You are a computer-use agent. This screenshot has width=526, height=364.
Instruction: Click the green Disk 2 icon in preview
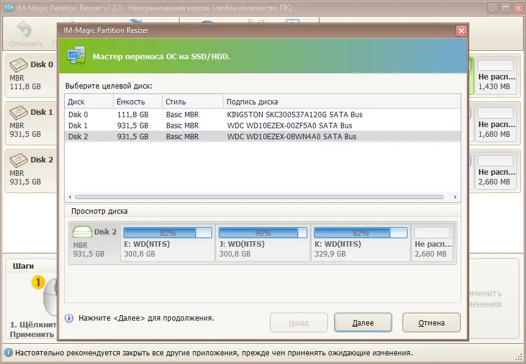tap(82, 231)
